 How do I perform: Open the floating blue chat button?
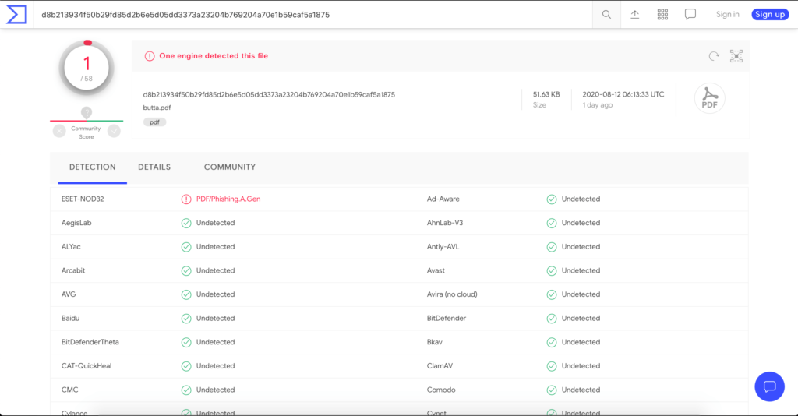(769, 386)
